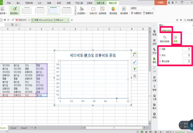Viewport: 193px width, 133px height.
Task: Open the 数据 ribbon tab
Action: click(49, 3)
